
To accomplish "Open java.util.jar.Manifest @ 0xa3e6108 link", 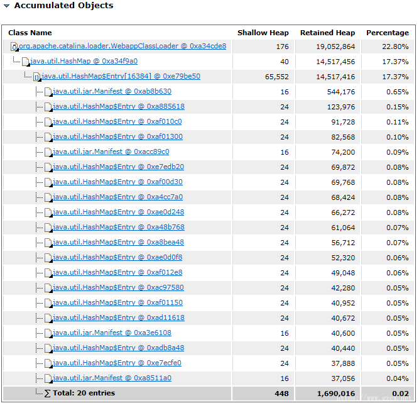I will (112, 333).
